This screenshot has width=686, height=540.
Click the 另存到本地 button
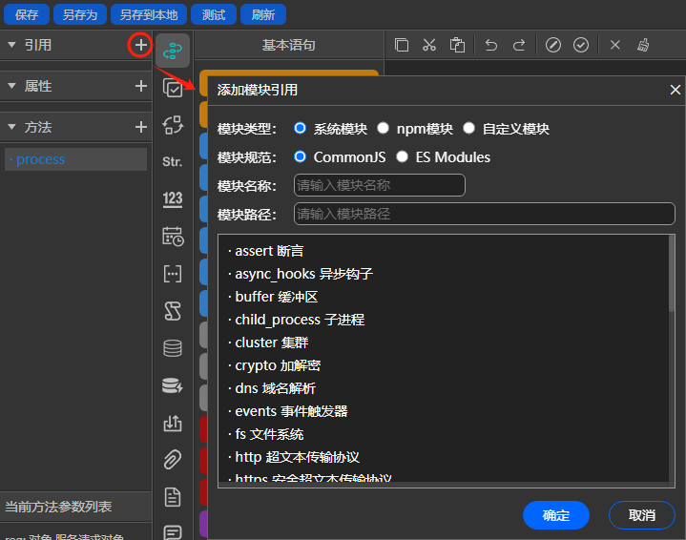tap(149, 15)
